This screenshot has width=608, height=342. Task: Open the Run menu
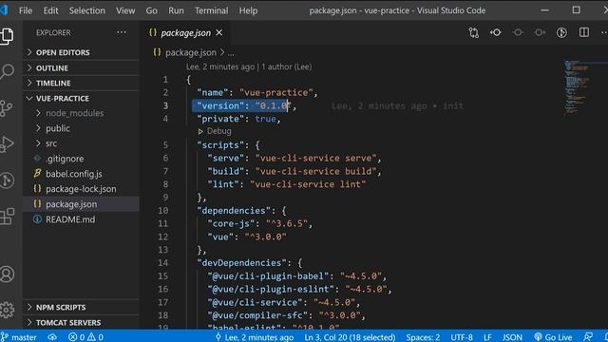(x=176, y=10)
